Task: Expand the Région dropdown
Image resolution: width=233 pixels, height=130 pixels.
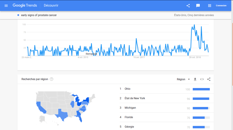Action: 183,79
